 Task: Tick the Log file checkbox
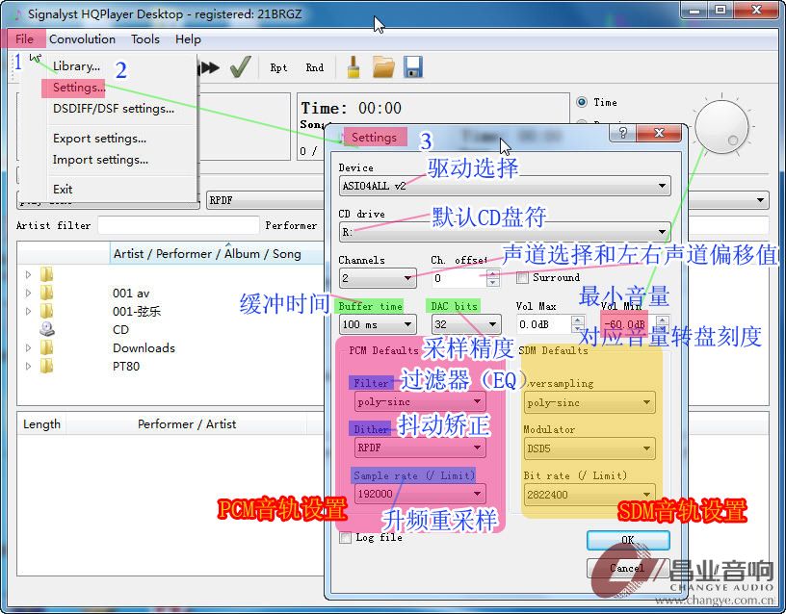pos(345,537)
